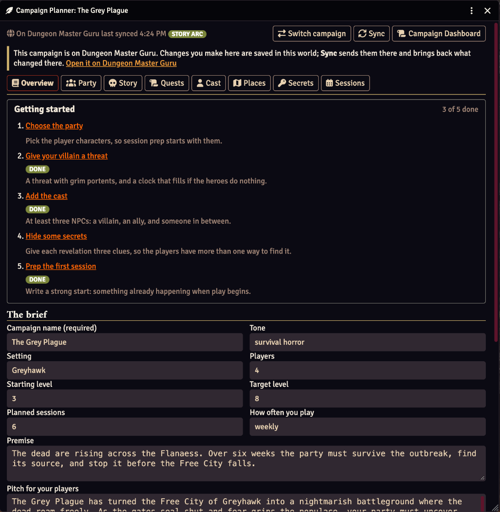Open the Story tab
The width and height of the screenshot is (500, 512).
[x=123, y=83]
